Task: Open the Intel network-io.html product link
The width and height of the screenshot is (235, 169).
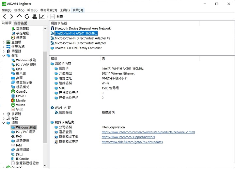Action: [148, 132]
